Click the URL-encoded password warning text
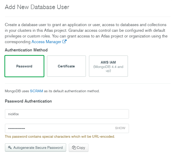 pyautogui.click(x=60, y=137)
